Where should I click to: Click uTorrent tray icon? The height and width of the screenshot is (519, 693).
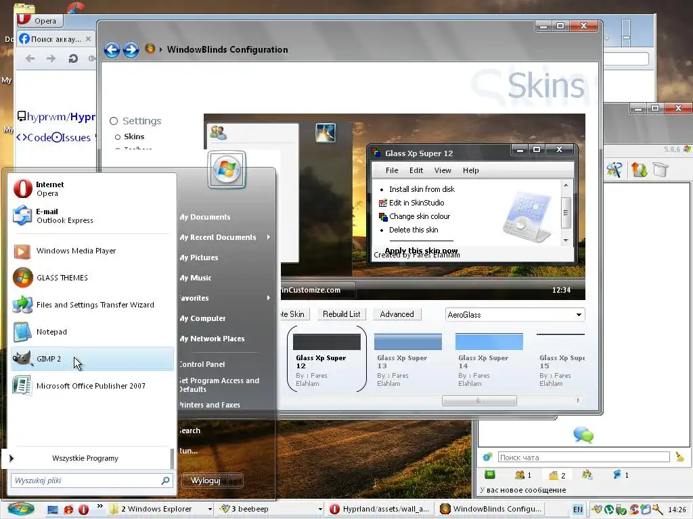[609, 510]
